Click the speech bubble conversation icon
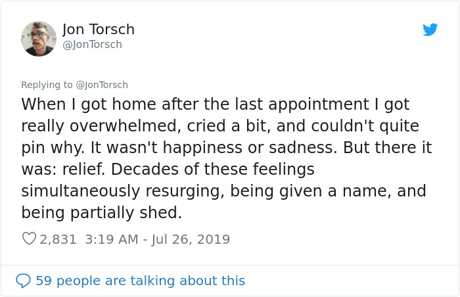This screenshot has height=297, width=460. pos(23,281)
